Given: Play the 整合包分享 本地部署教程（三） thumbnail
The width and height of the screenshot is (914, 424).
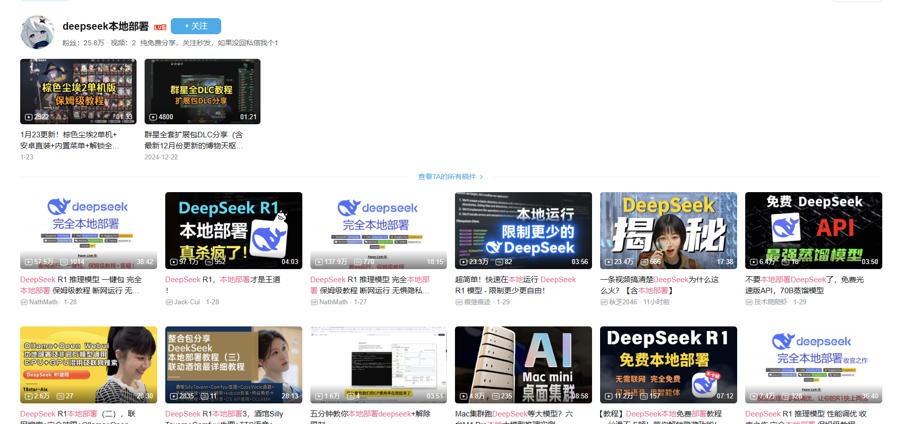Looking at the screenshot, I should click(234, 365).
